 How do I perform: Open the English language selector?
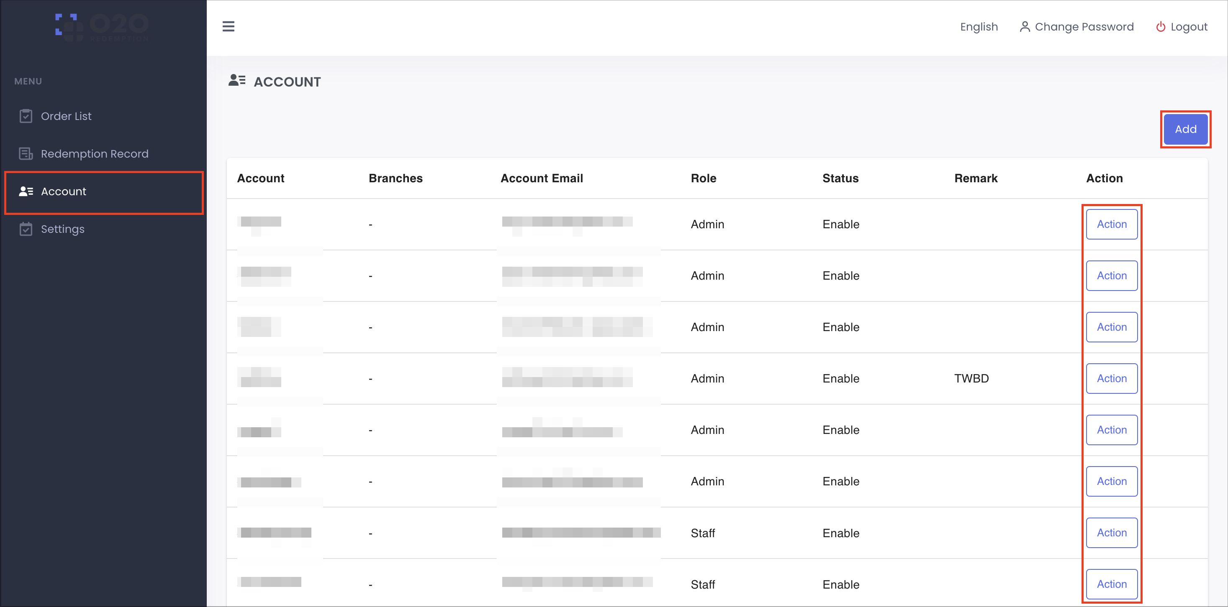pyautogui.click(x=979, y=27)
